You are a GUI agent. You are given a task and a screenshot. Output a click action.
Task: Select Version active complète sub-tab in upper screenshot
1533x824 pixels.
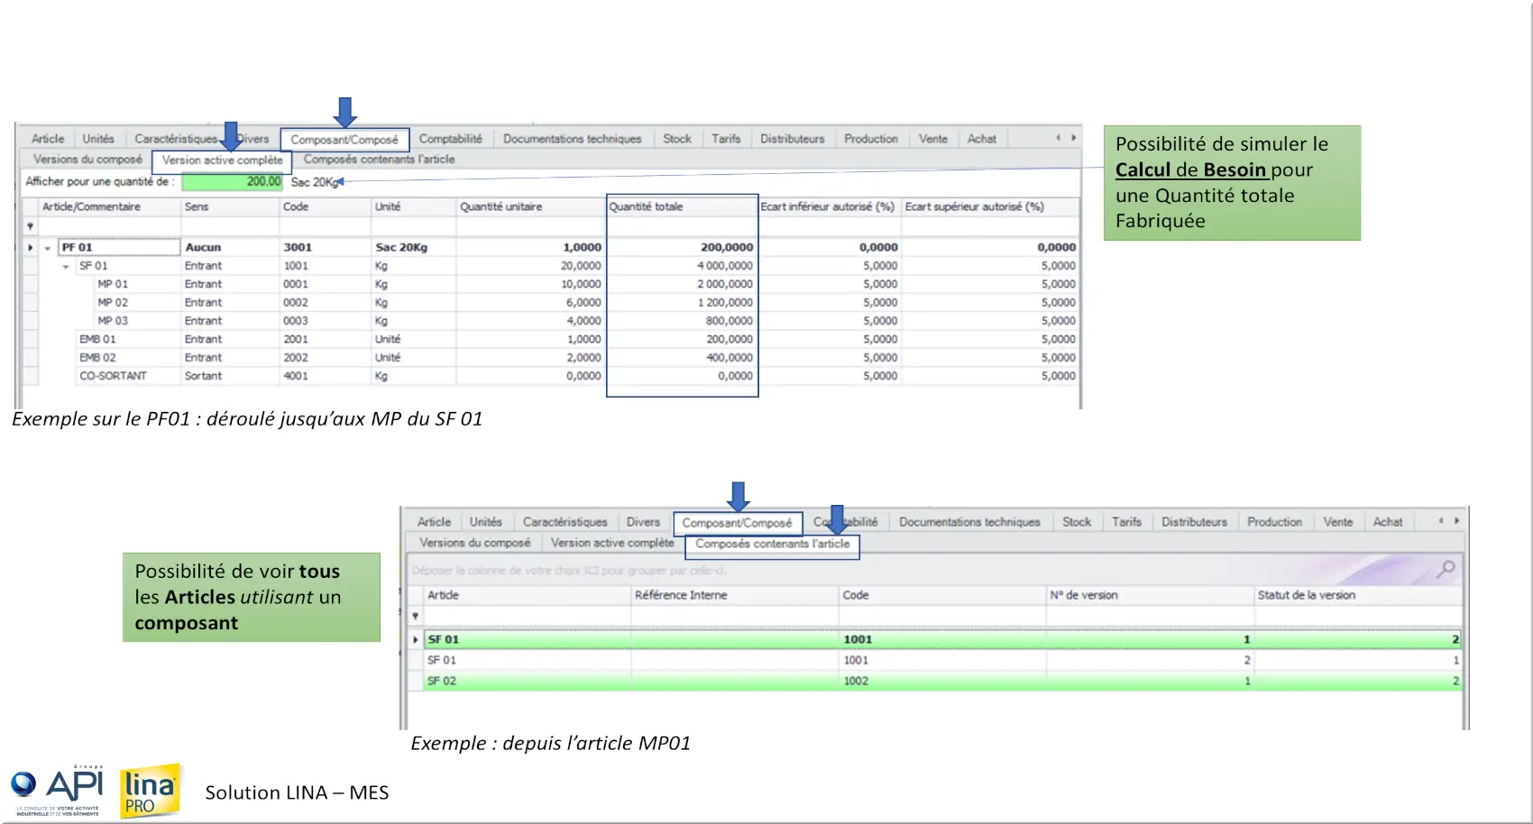coord(222,160)
